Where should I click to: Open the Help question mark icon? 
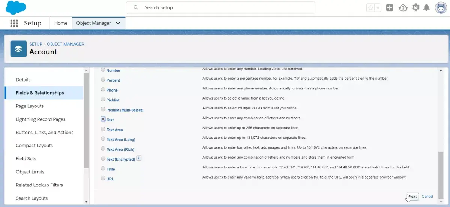(x=403, y=8)
